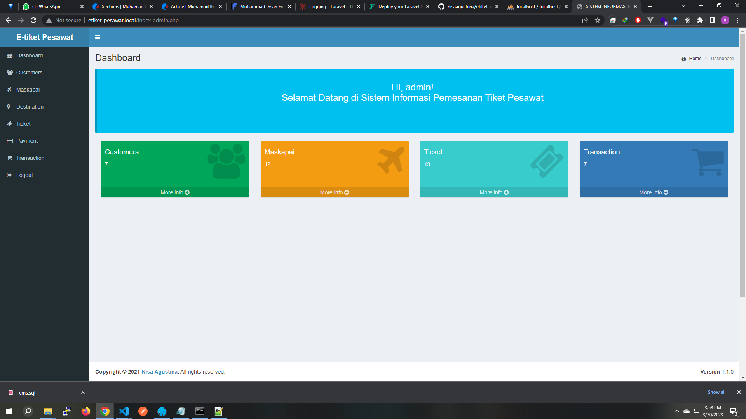This screenshot has height=419, width=746.
Task: Click the page vertical scrollbar
Action: click(x=743, y=166)
